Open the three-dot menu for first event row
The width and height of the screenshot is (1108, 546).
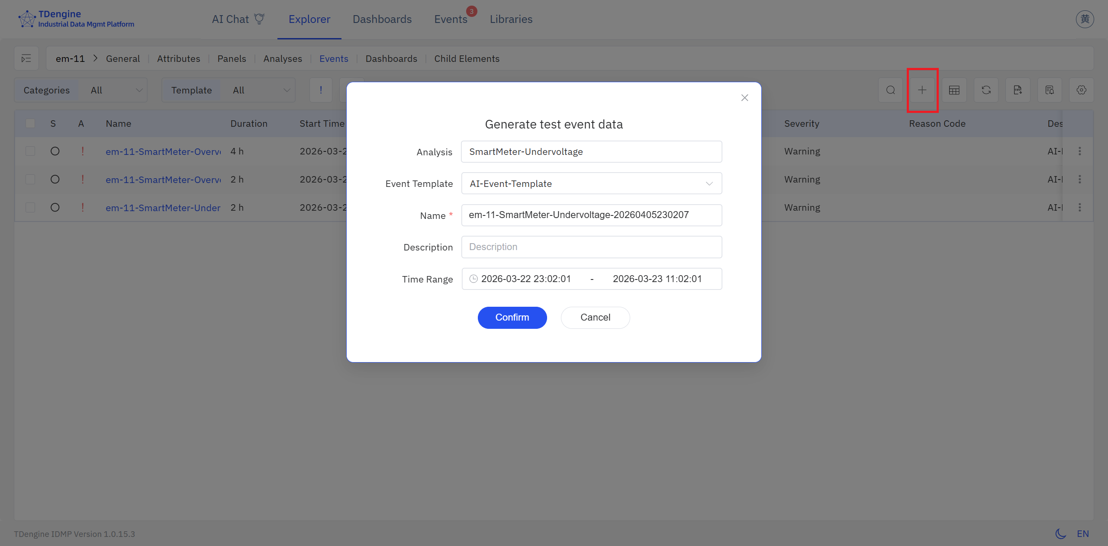[1079, 151]
